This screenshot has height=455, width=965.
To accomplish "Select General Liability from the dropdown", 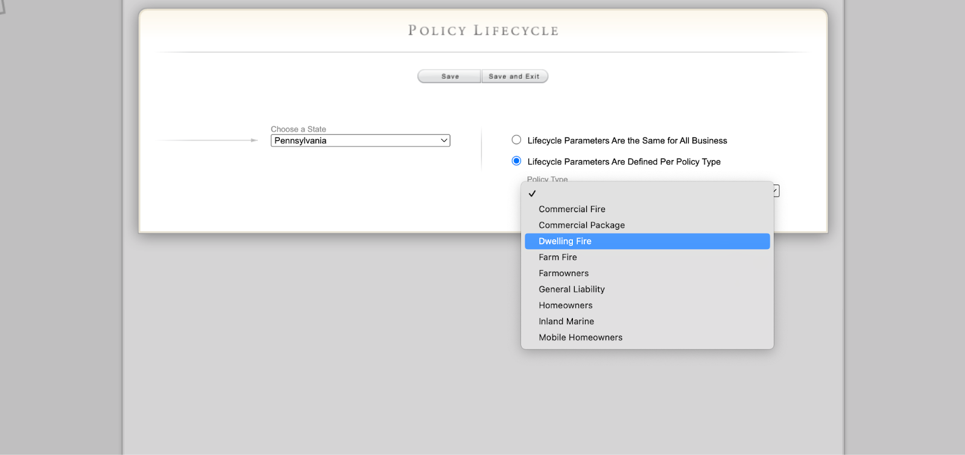I will (x=572, y=289).
